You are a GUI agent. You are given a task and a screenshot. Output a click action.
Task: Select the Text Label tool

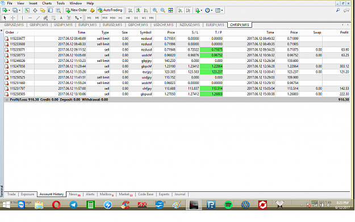[x=69, y=18]
